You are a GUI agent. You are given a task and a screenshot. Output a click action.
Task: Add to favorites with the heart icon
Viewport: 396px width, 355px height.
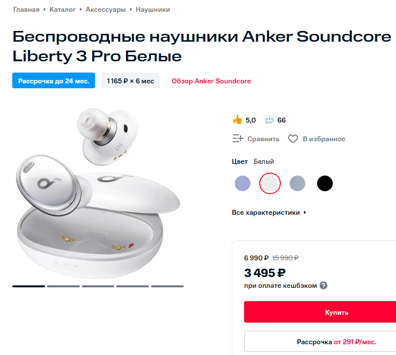point(293,139)
